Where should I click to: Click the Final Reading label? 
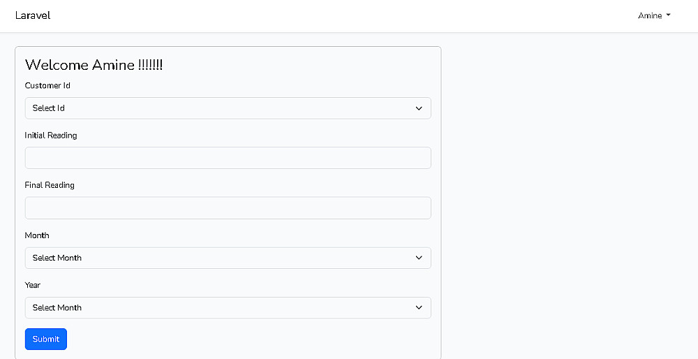coord(50,185)
